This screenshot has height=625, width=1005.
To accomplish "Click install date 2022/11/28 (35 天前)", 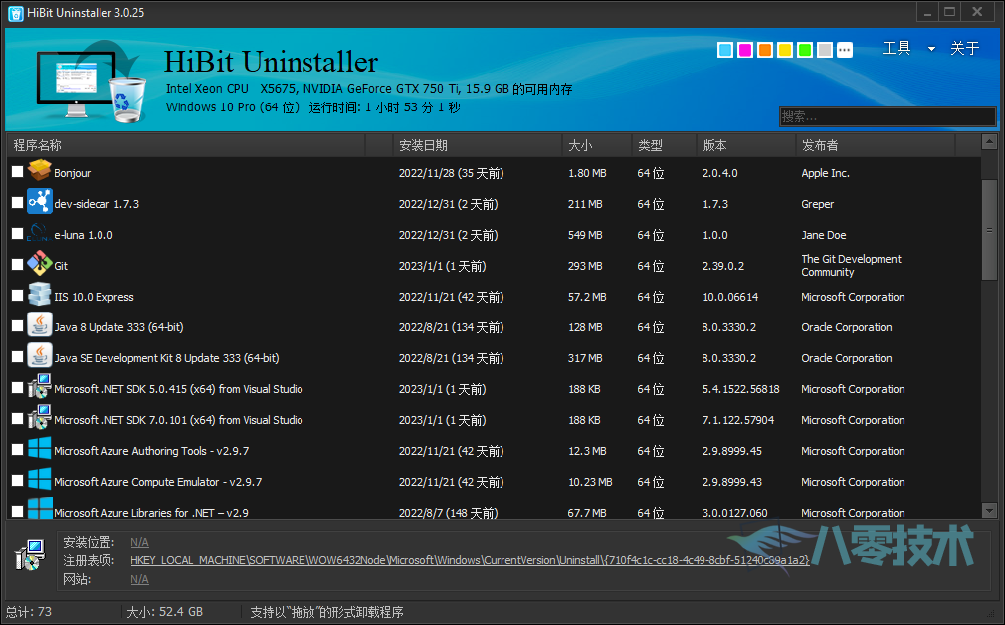I will (x=451, y=173).
